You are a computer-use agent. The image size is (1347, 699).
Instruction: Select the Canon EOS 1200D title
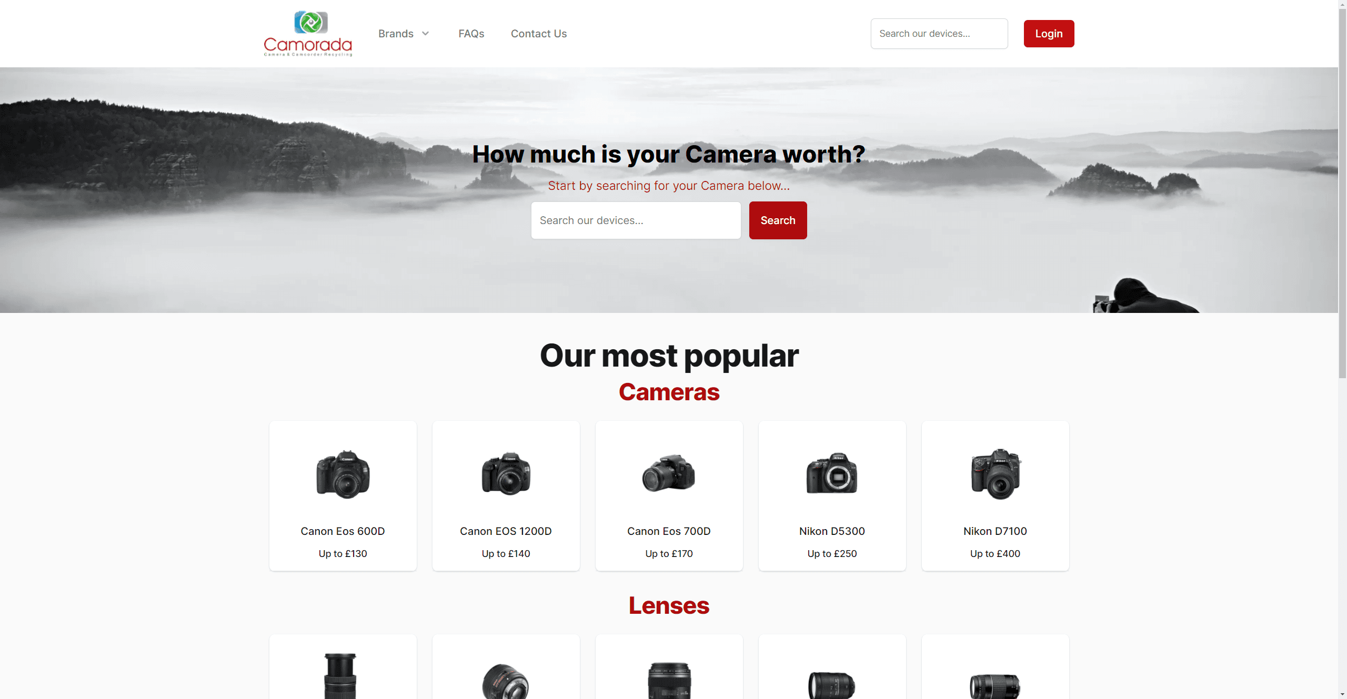(506, 531)
